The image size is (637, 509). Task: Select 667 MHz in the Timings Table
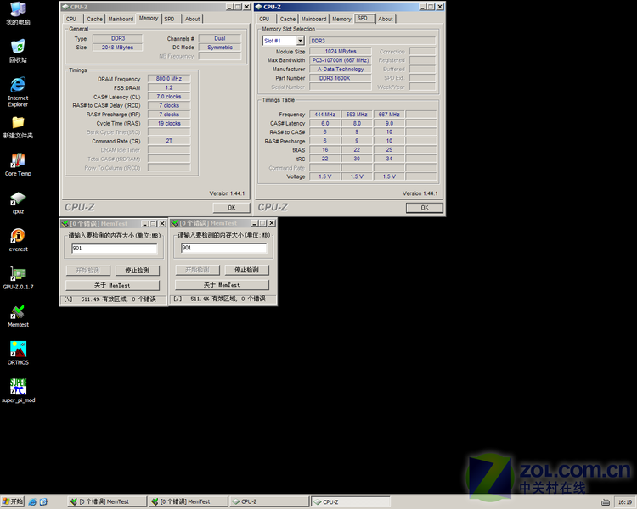pos(389,115)
